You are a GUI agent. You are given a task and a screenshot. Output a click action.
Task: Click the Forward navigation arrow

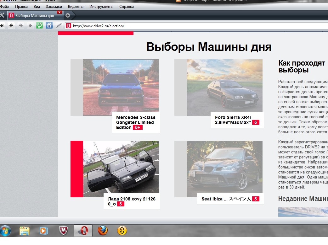(21, 26)
